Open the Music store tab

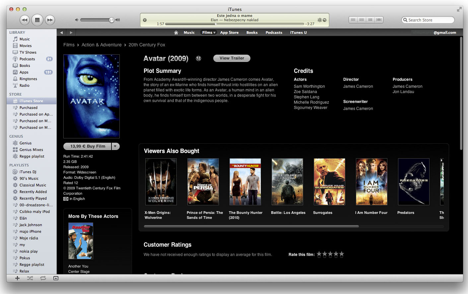click(x=189, y=32)
